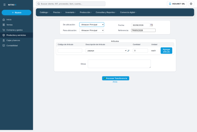Focus the global search field
This screenshot has width=197, height=132.
(71, 4)
